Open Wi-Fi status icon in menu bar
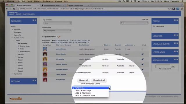The image size is (186, 104). coord(135,1)
